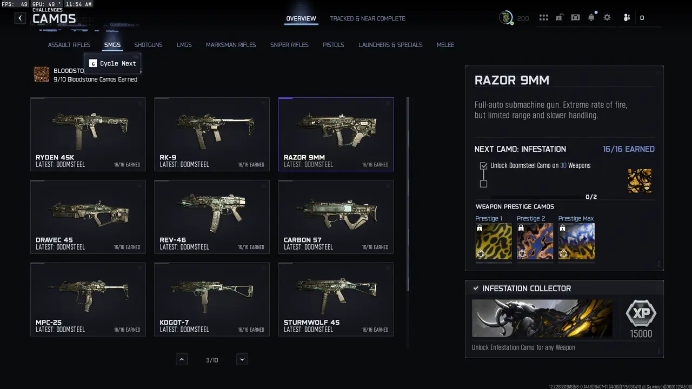Screen dimensions: 692x389
Task: Switch to Tracked & Near Complete tab
Action: point(368,18)
